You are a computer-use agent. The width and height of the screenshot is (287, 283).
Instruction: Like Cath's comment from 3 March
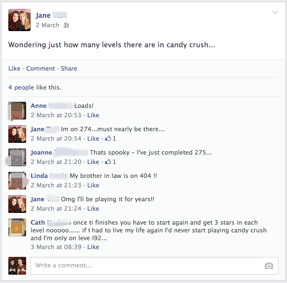click(93, 247)
